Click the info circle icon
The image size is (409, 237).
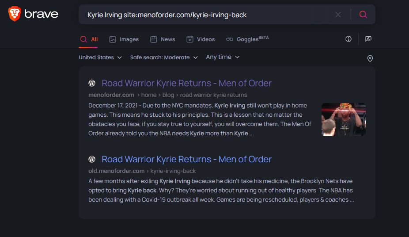click(348, 39)
